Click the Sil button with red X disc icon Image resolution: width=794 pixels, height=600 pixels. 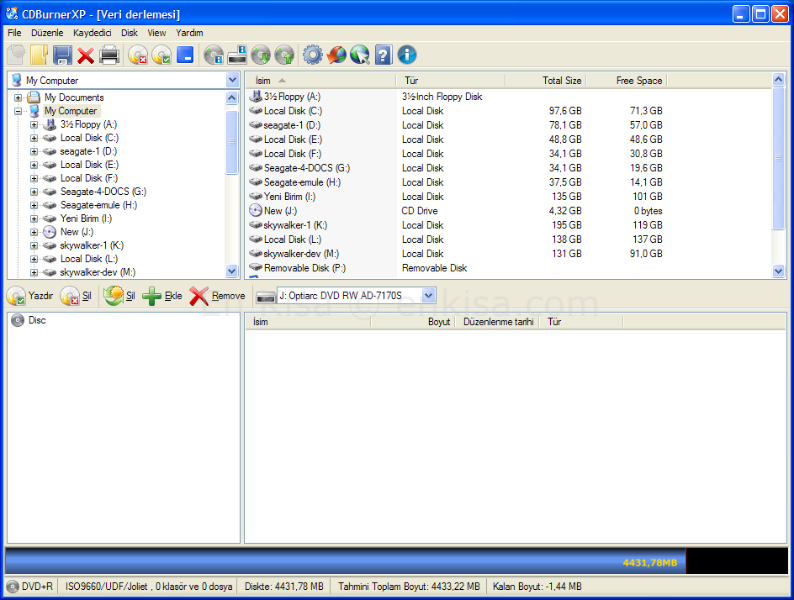[76, 296]
